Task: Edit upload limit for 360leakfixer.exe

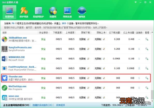Action: click(104, 39)
